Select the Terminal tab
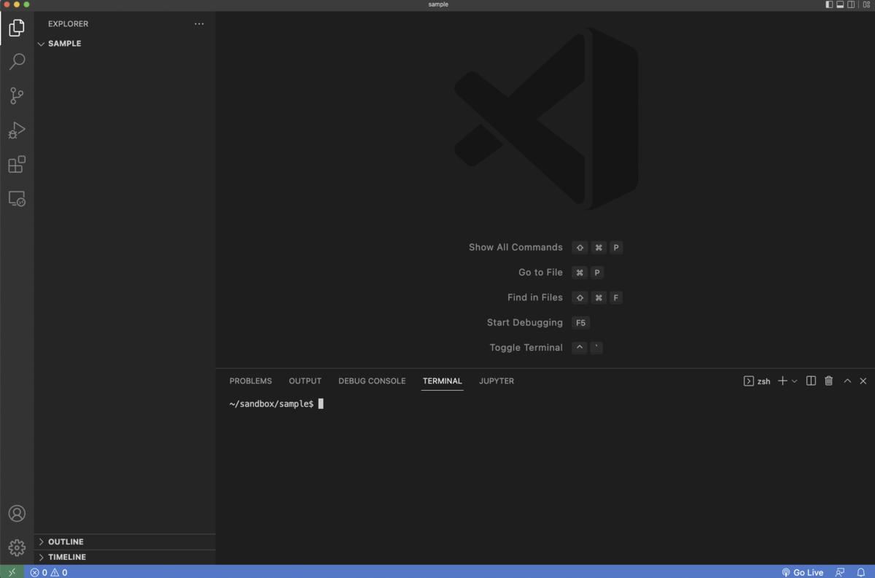Image resolution: width=875 pixels, height=578 pixels. [443, 381]
